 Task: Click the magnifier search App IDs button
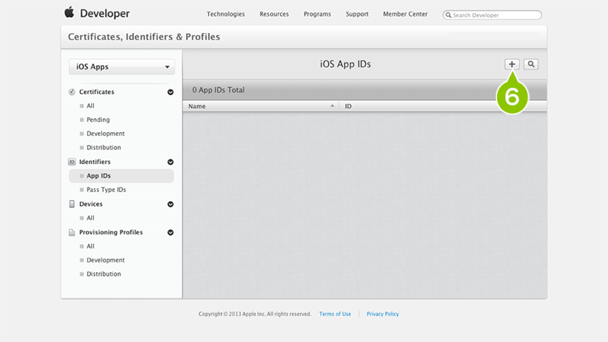click(531, 64)
